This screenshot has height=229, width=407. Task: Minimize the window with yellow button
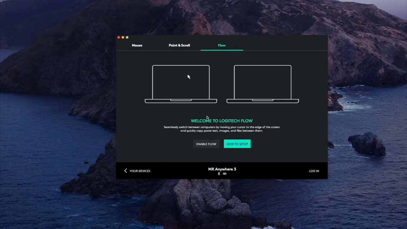(123, 38)
